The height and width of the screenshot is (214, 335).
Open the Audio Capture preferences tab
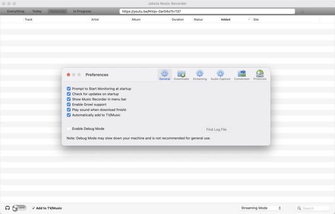pos(220,75)
